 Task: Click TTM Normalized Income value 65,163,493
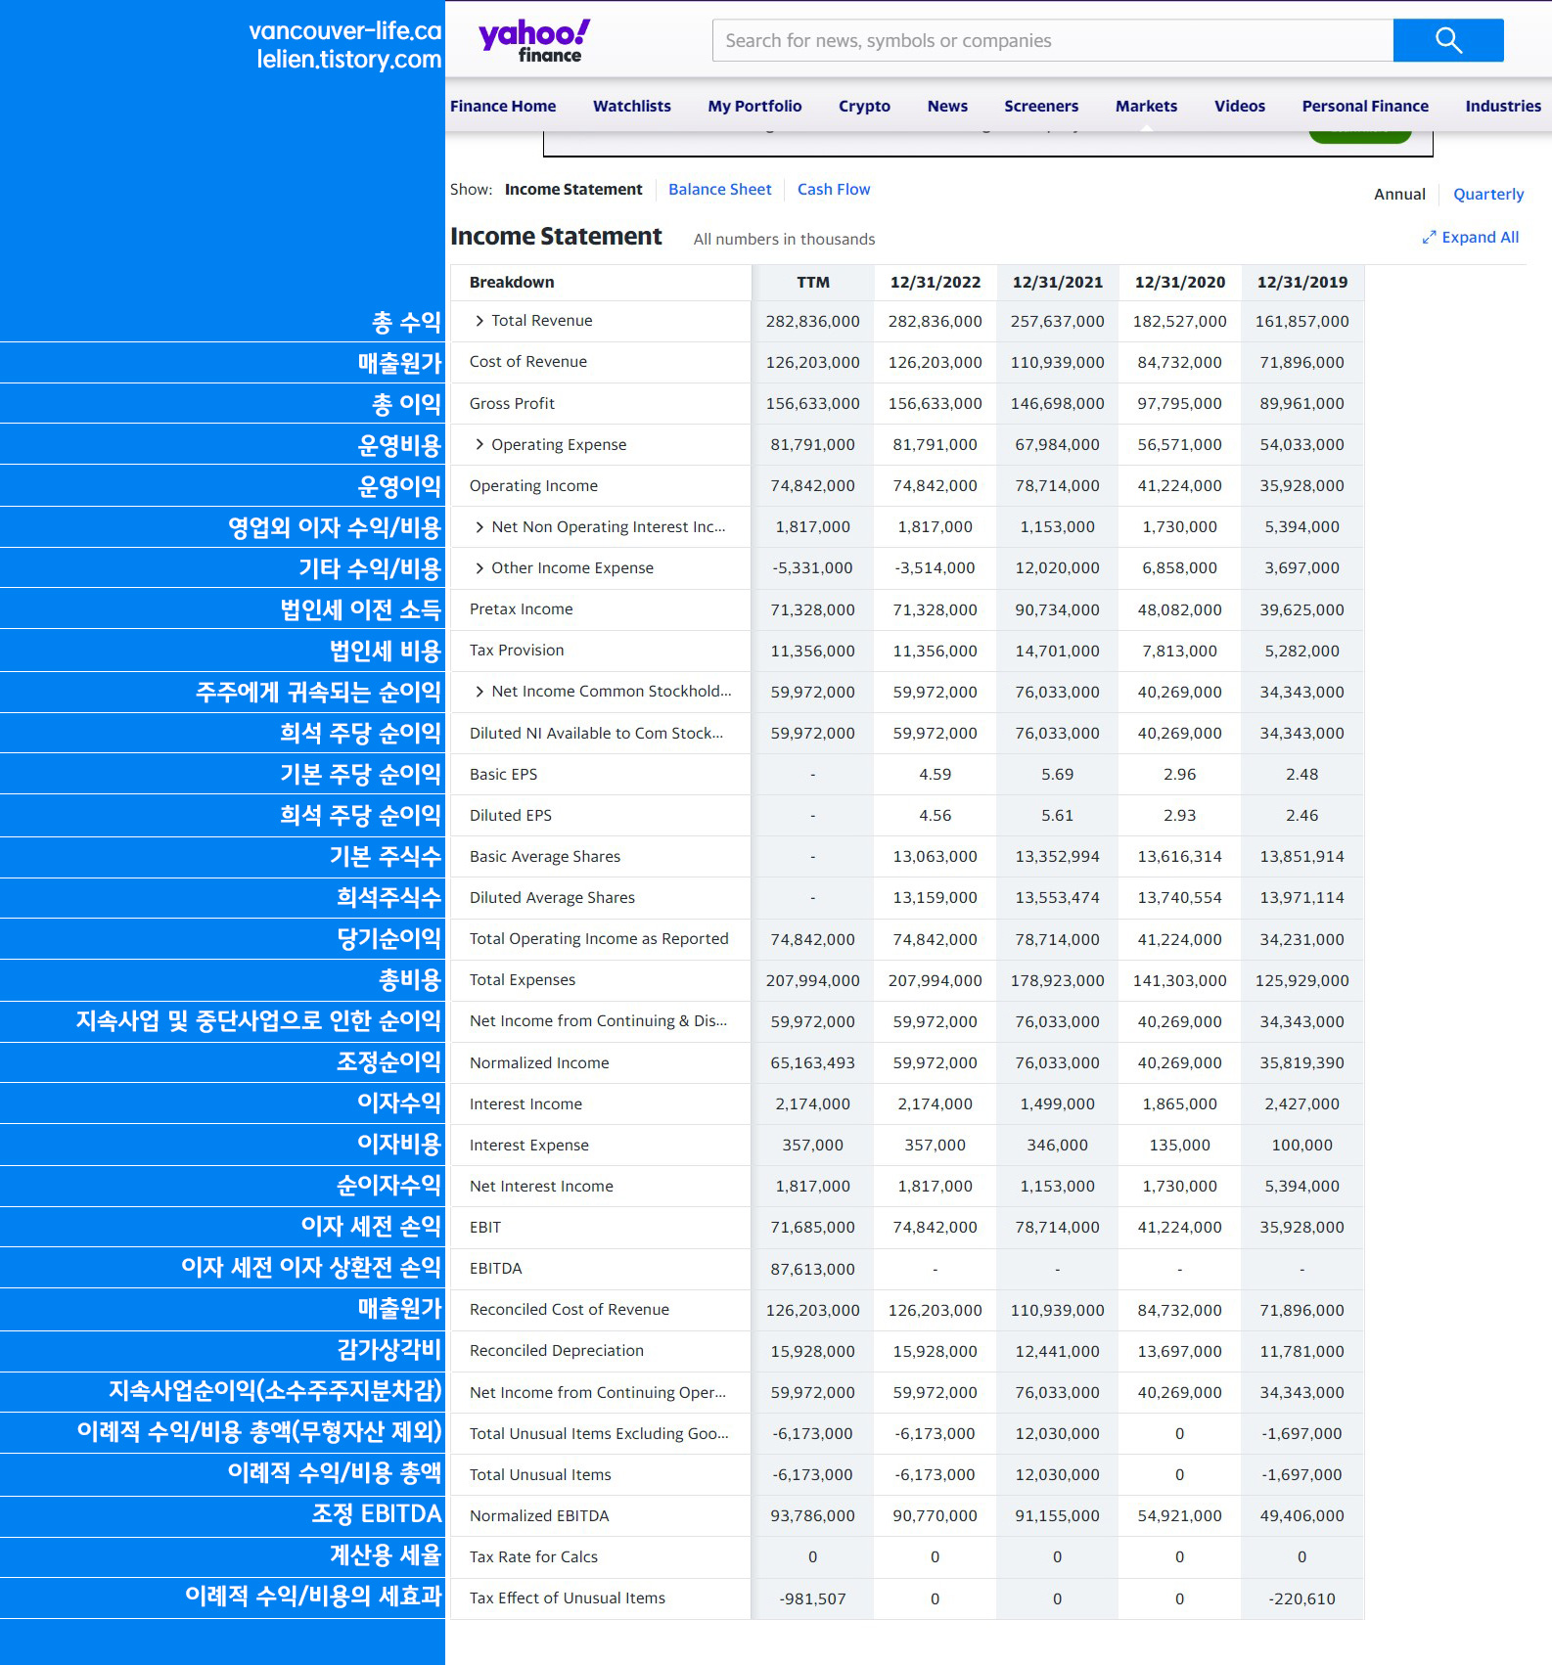tap(813, 1063)
